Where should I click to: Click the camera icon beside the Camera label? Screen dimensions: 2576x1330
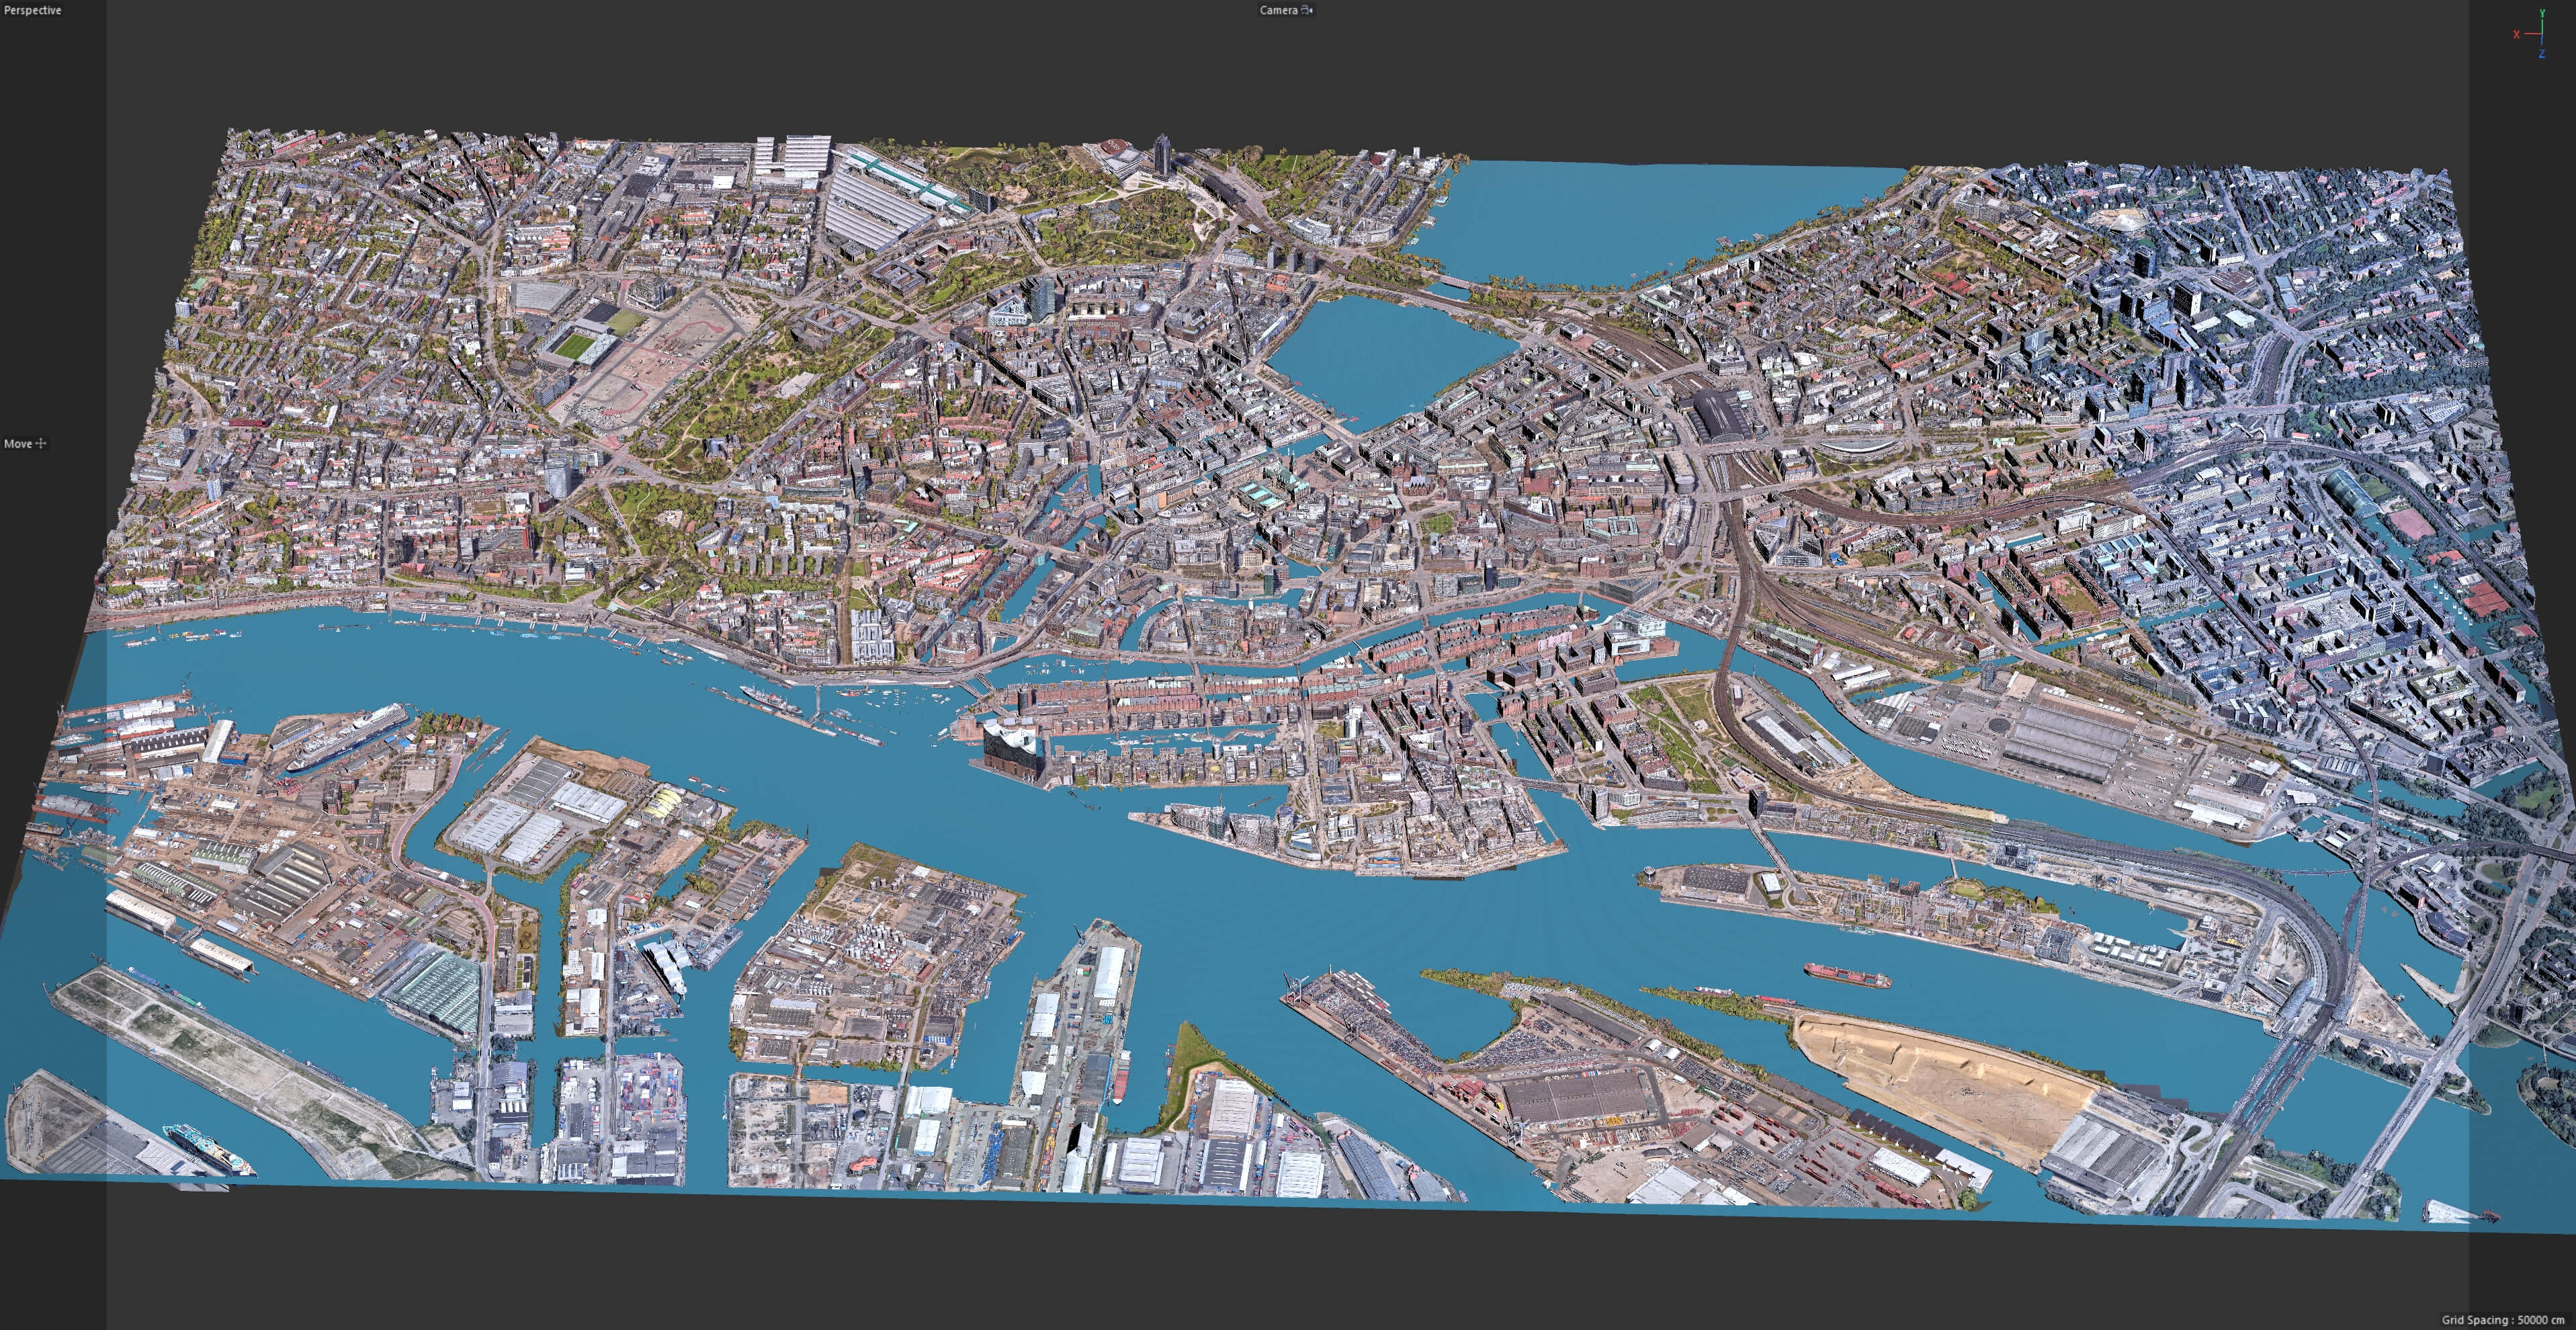pos(1307,10)
